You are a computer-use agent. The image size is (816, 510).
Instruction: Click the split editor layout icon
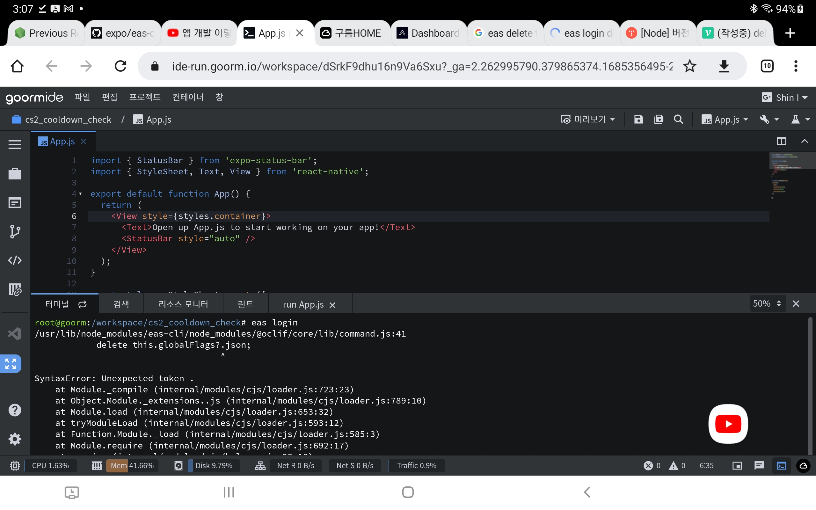781,141
